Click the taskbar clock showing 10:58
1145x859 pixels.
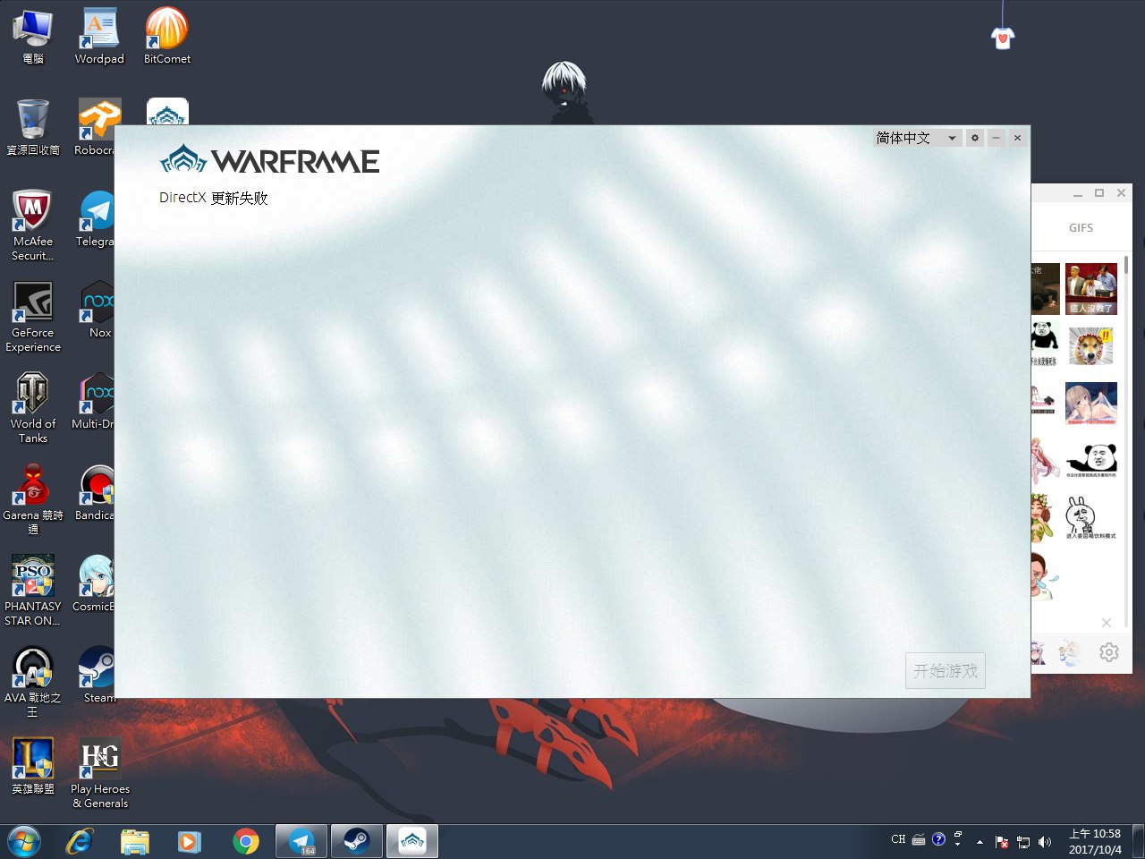click(x=1095, y=841)
